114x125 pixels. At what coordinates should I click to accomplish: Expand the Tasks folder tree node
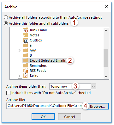(x=19, y=76)
